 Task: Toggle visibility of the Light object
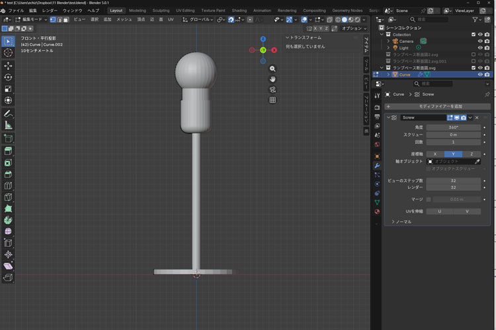480,48
